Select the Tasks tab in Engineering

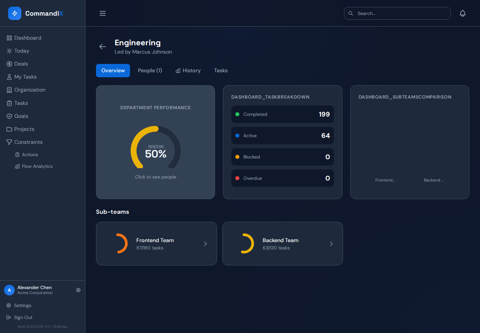tap(221, 71)
